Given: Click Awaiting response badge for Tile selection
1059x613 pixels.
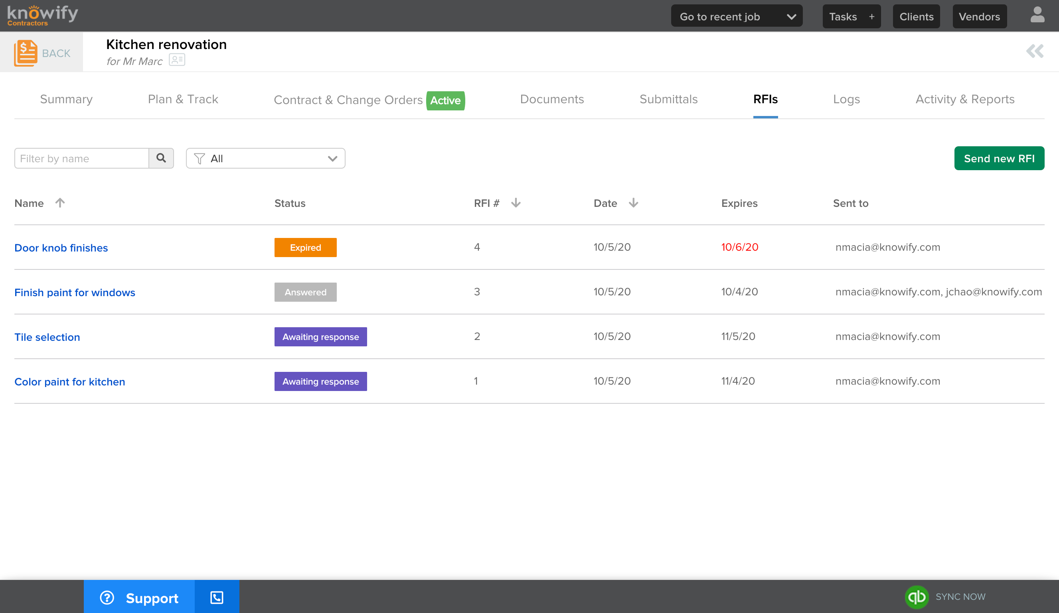Looking at the screenshot, I should pyautogui.click(x=321, y=337).
